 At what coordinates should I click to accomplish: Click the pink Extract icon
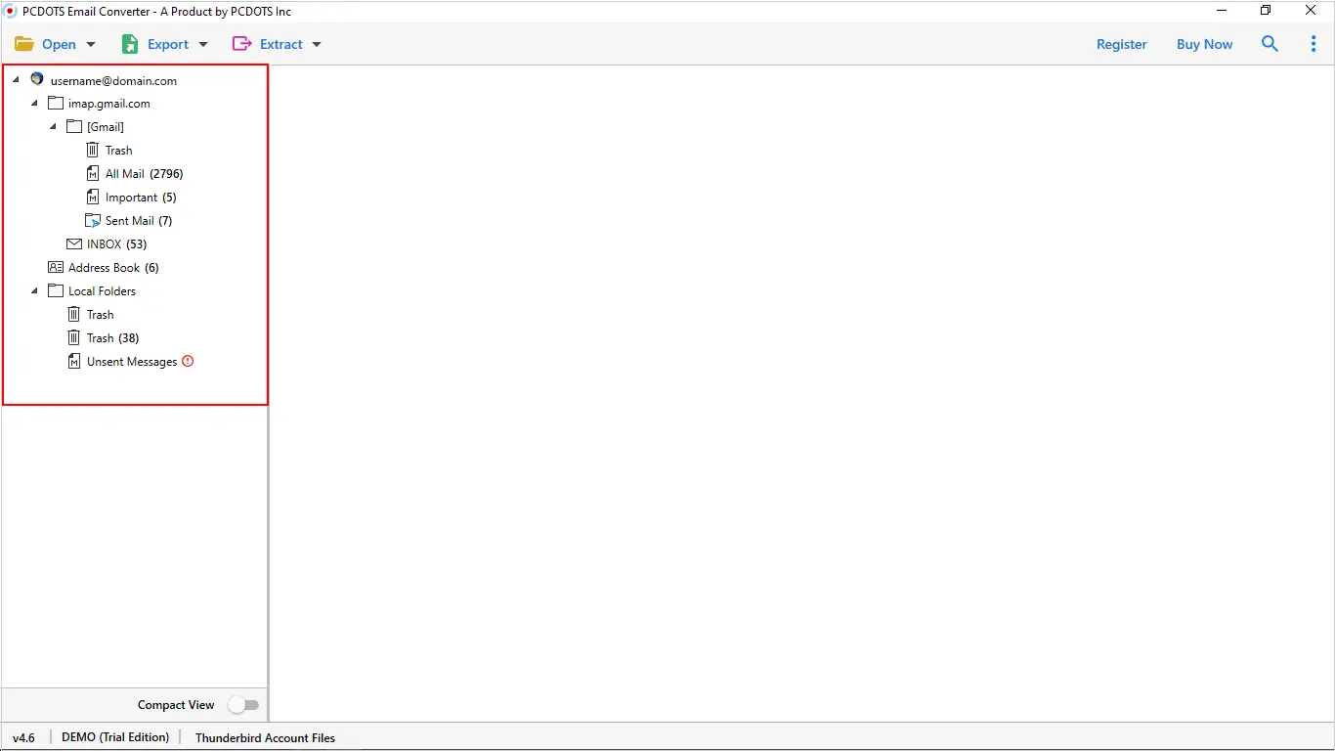(x=241, y=44)
